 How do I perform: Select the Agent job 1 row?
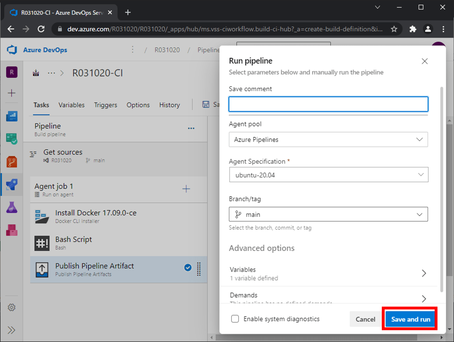click(119, 190)
